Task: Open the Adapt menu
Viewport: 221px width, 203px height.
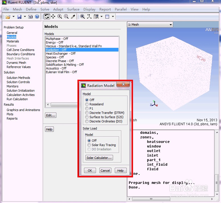Action: [x=58, y=9]
